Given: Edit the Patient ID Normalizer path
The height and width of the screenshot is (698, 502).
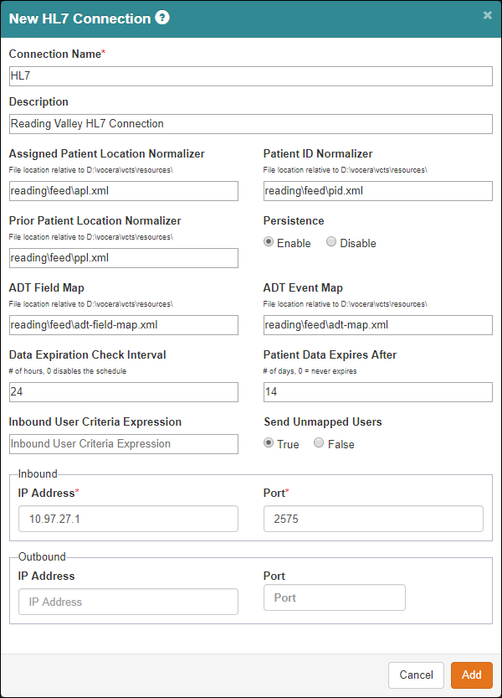Looking at the screenshot, I should click(378, 191).
